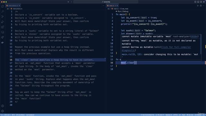206x116 pixels.
Task: Click the Prettier status bar item
Action: (x=198, y=115)
